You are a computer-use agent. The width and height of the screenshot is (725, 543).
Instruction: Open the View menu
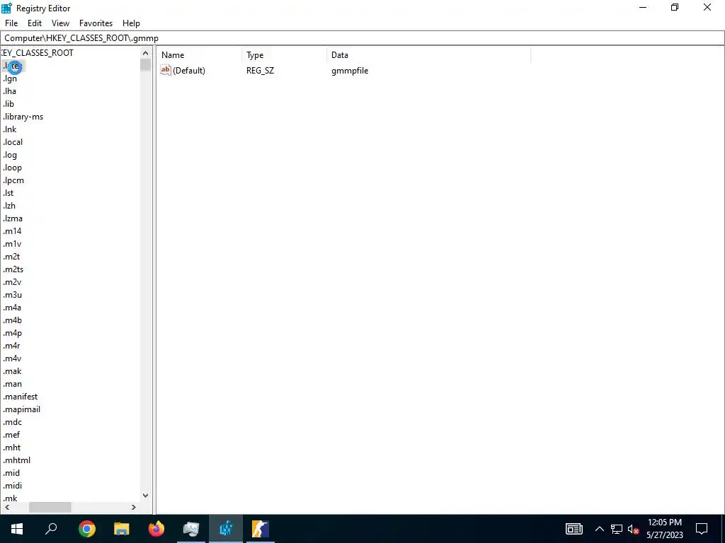[x=61, y=23]
